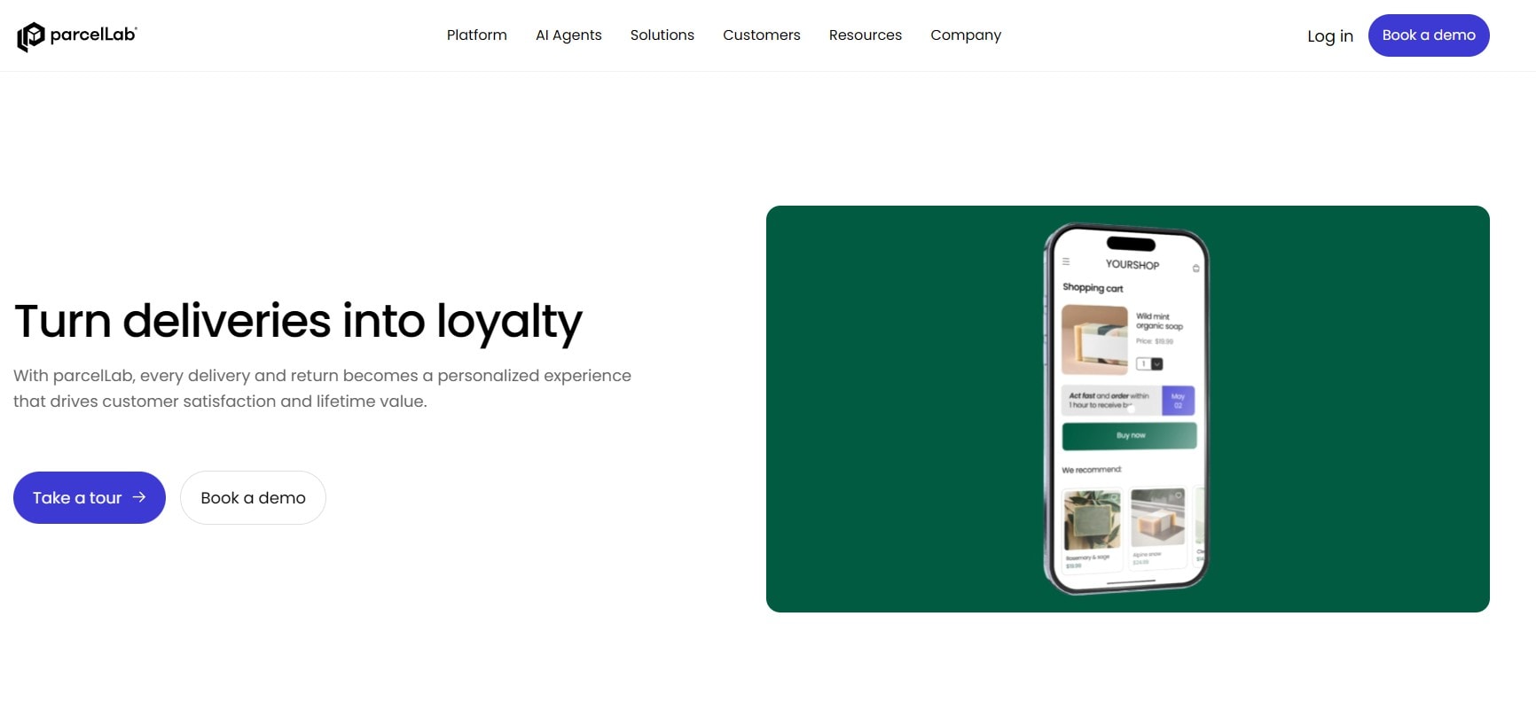Expand the Solutions navigation menu
The height and width of the screenshot is (702, 1536).
click(662, 35)
